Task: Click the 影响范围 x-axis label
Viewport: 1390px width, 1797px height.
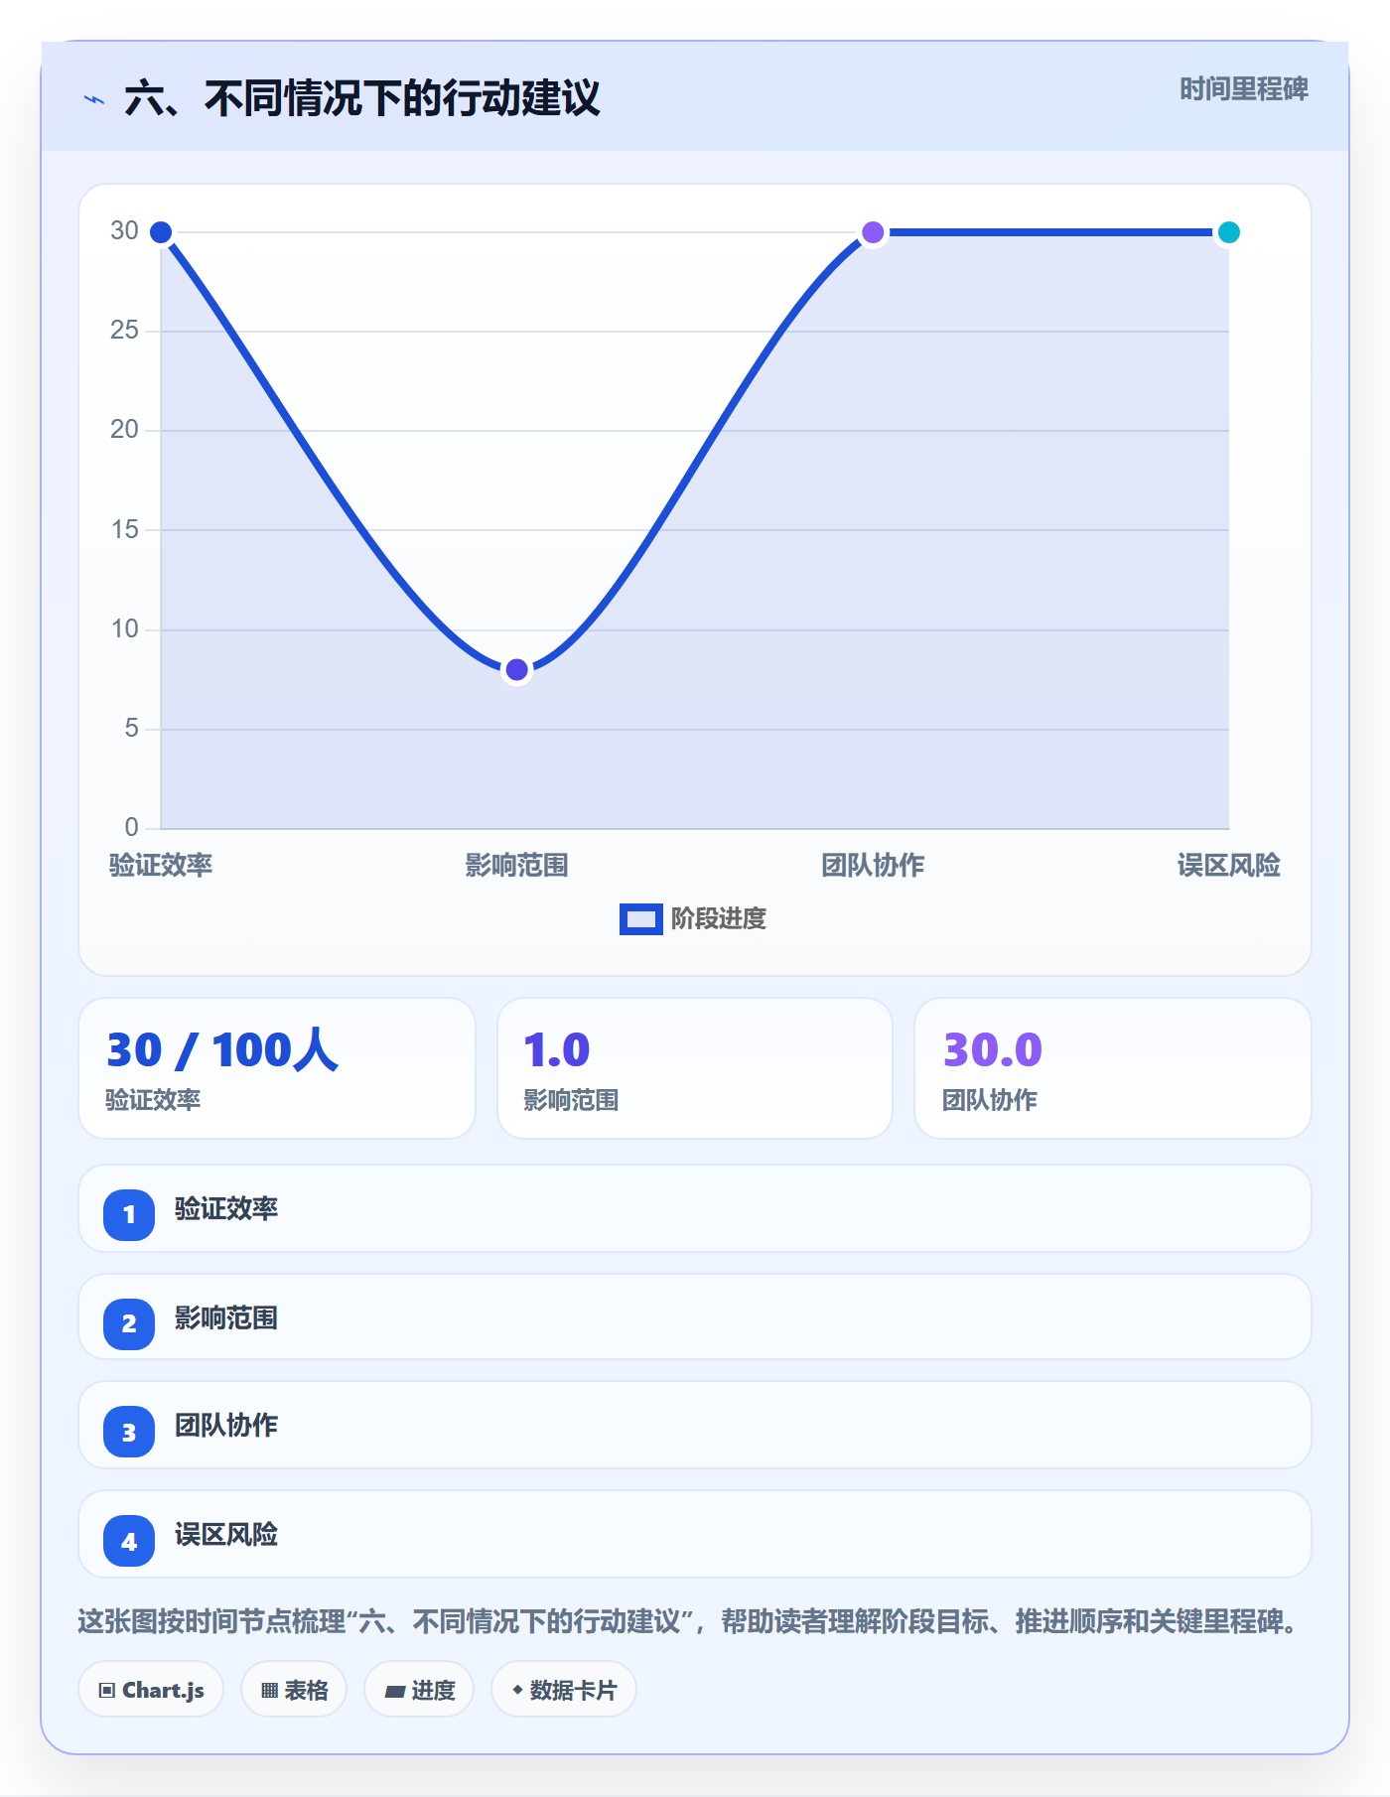Action: coord(516,866)
